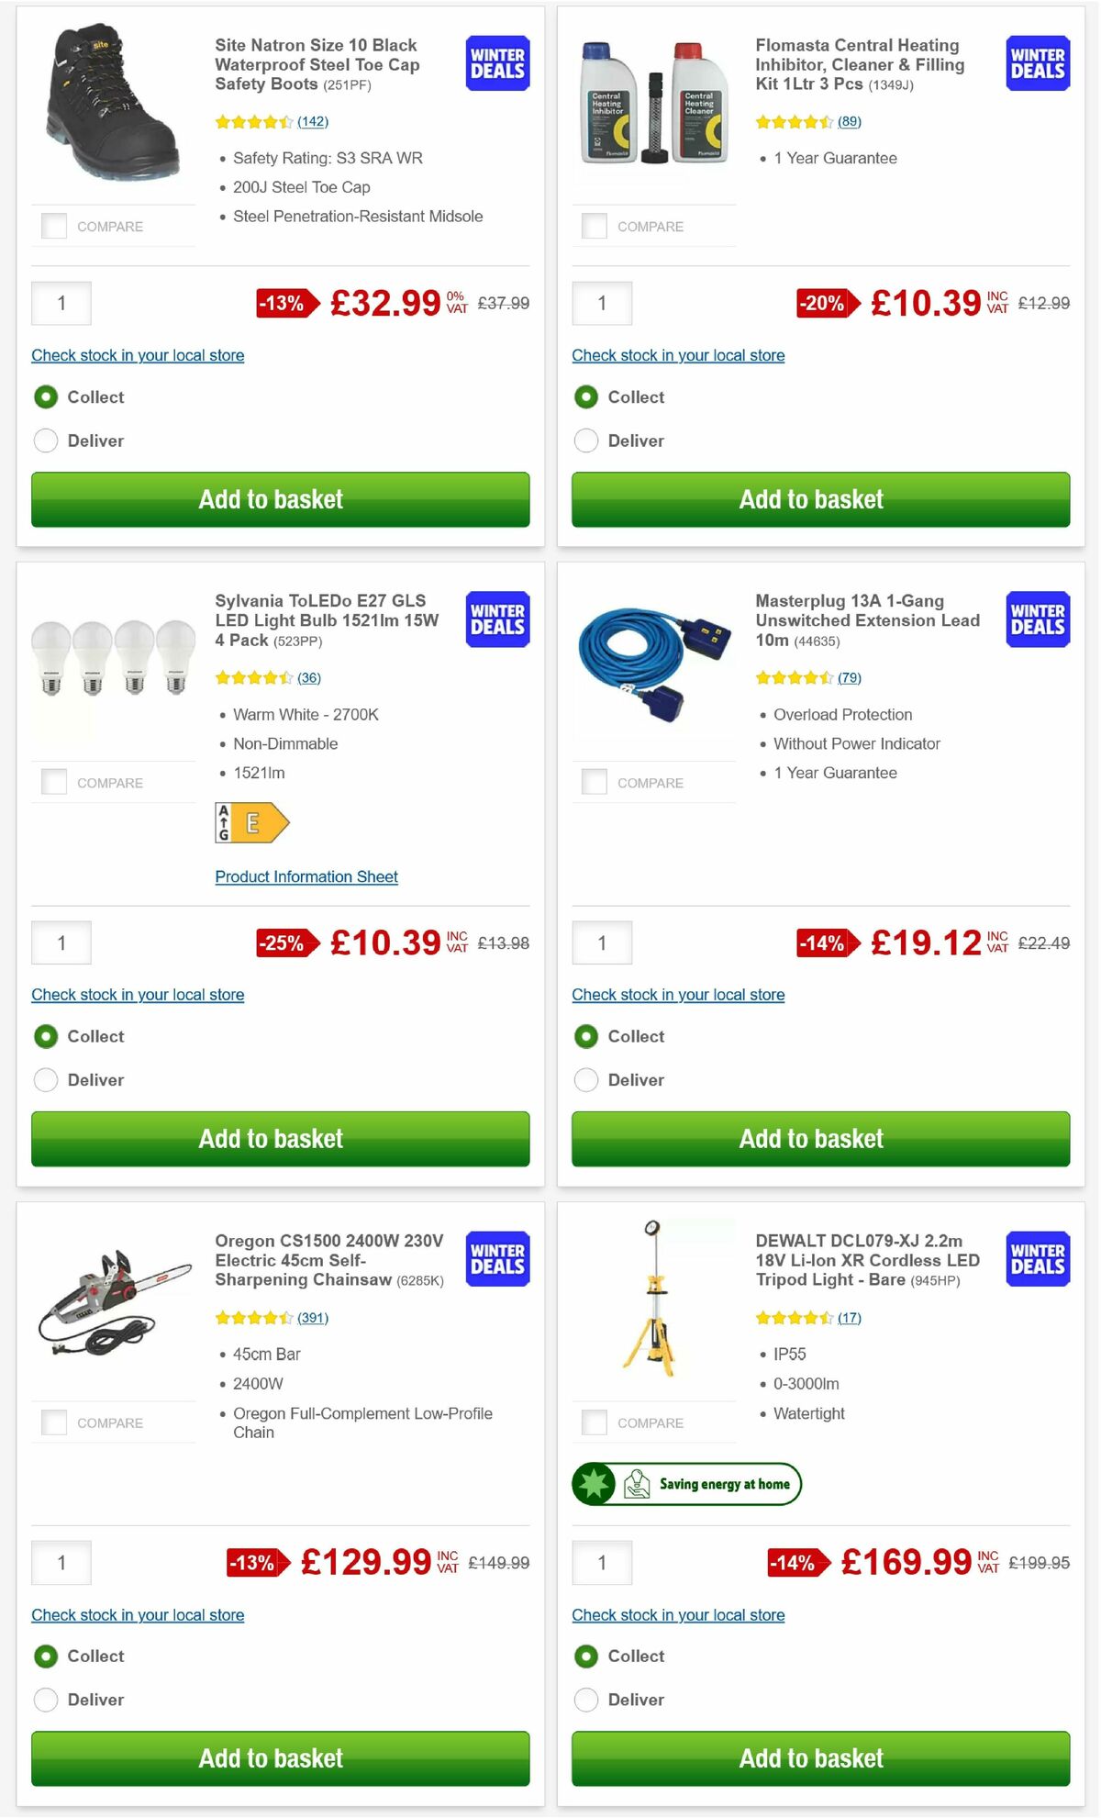The height and width of the screenshot is (1818, 1101).
Task: Click the Winter Deals badge on Site Natron boots
Action: [496, 63]
